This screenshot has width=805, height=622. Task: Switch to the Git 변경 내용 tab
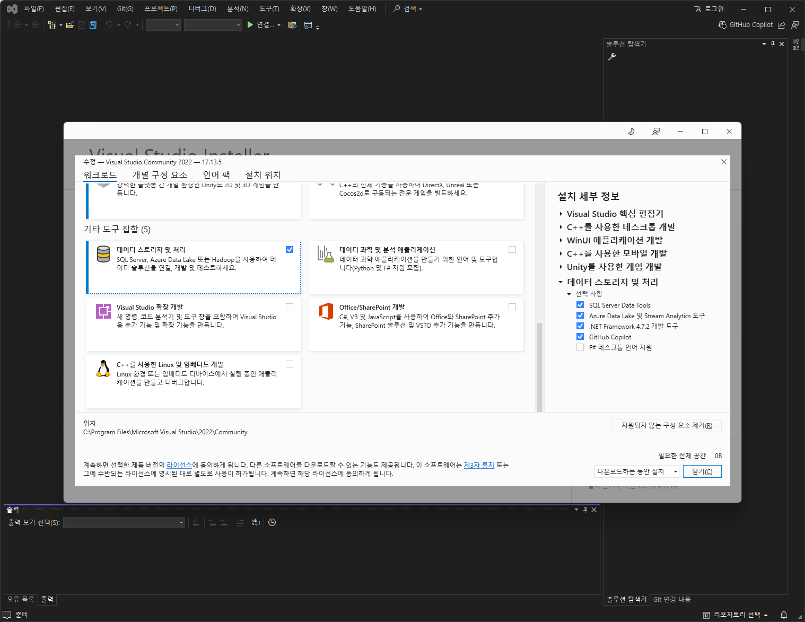tap(672, 599)
